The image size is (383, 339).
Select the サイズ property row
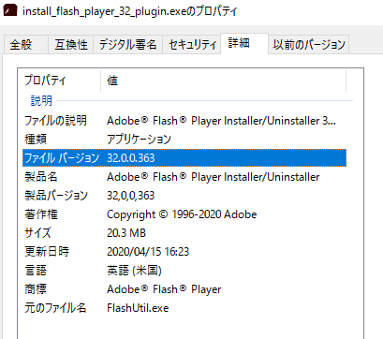(x=184, y=233)
